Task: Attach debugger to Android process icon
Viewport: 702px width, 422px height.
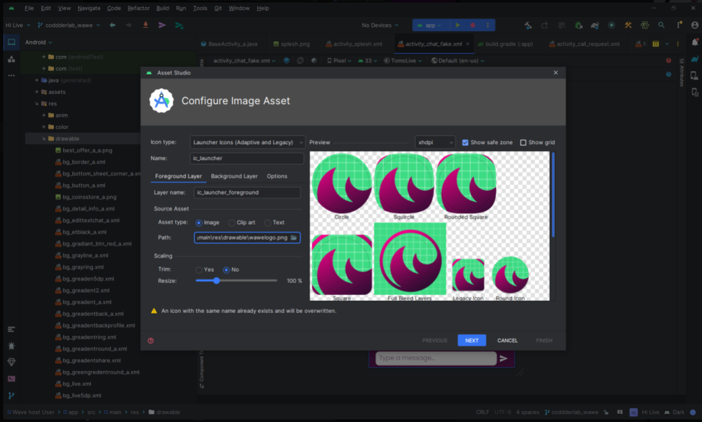Action: [x=578, y=25]
